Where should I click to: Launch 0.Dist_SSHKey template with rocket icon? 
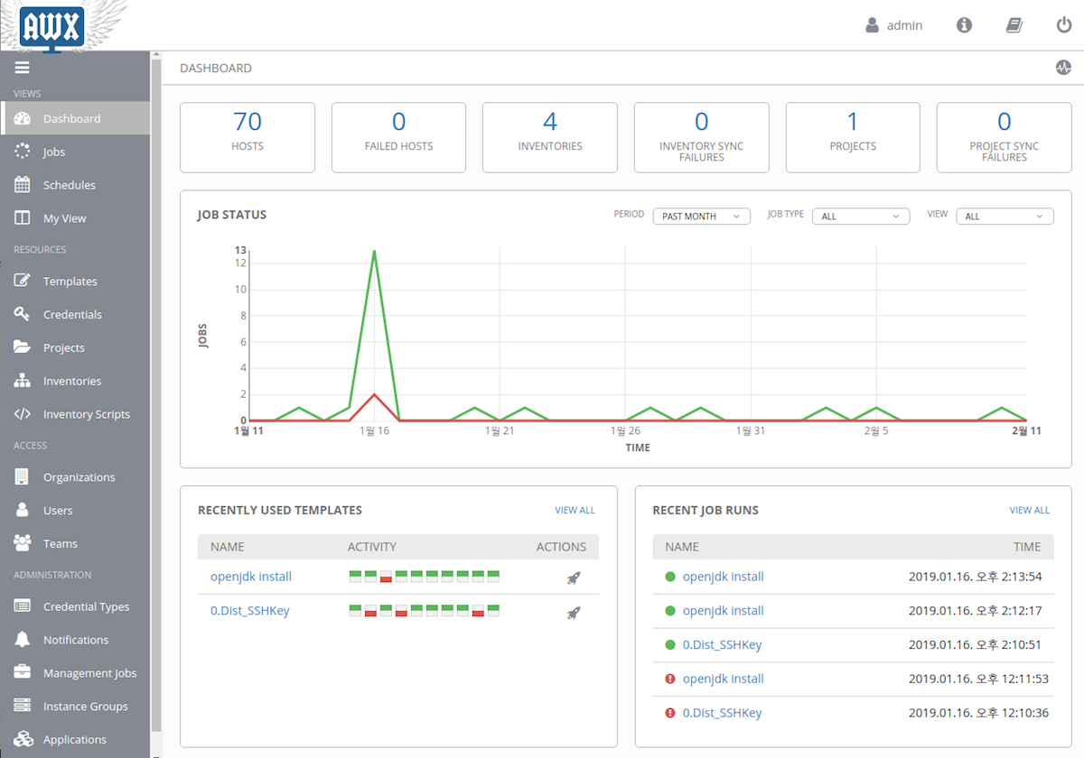(573, 613)
